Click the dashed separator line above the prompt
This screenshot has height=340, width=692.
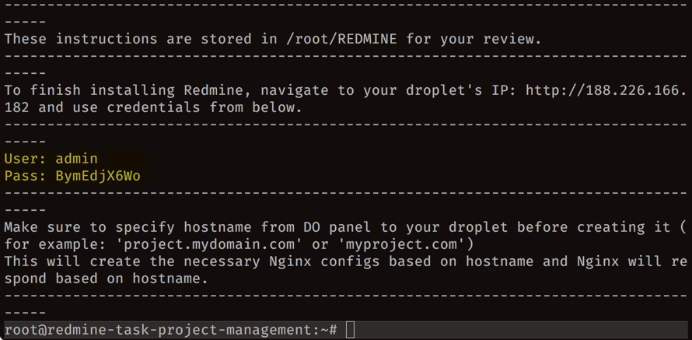346,296
